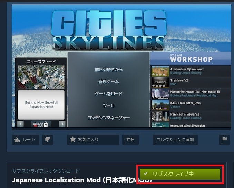Viewport: 234px width, 188px height.
Task: Select ツール menu entry
Action: pyautogui.click(x=109, y=106)
